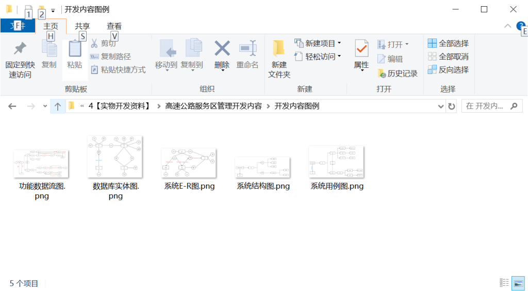528x291 pixels.
Task: Click the Copy (复制) icon
Action: [x=49, y=49]
